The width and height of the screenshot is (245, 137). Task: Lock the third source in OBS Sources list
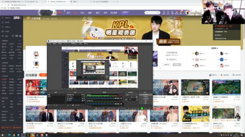[84, 98]
